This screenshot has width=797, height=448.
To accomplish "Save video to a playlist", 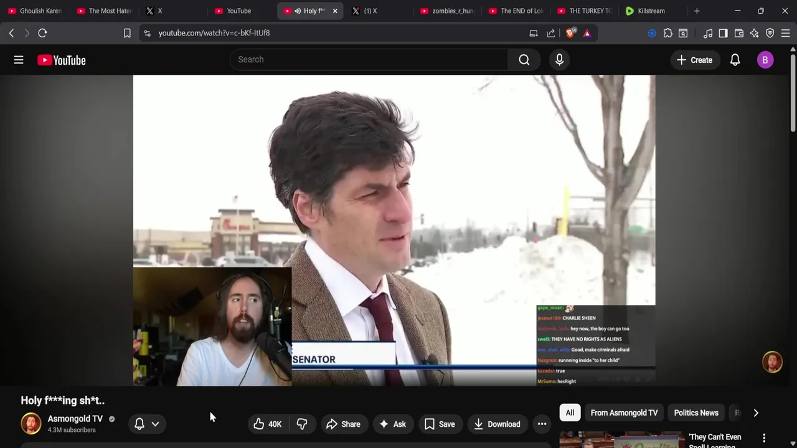I will pyautogui.click(x=440, y=424).
